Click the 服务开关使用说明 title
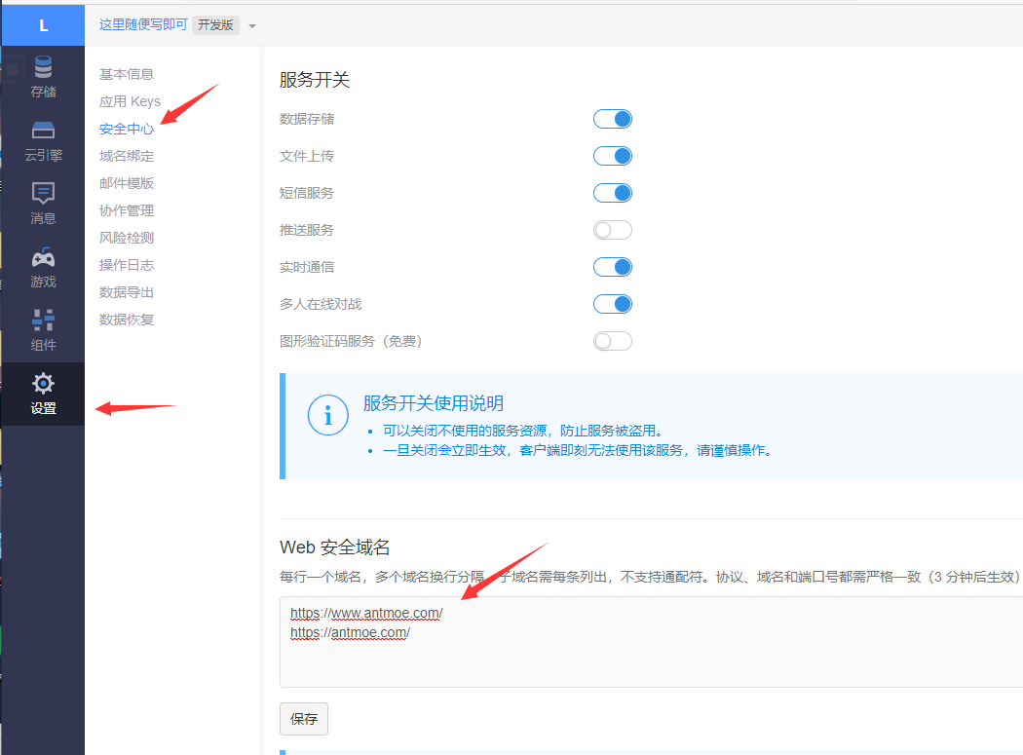1023x755 pixels. [434, 403]
